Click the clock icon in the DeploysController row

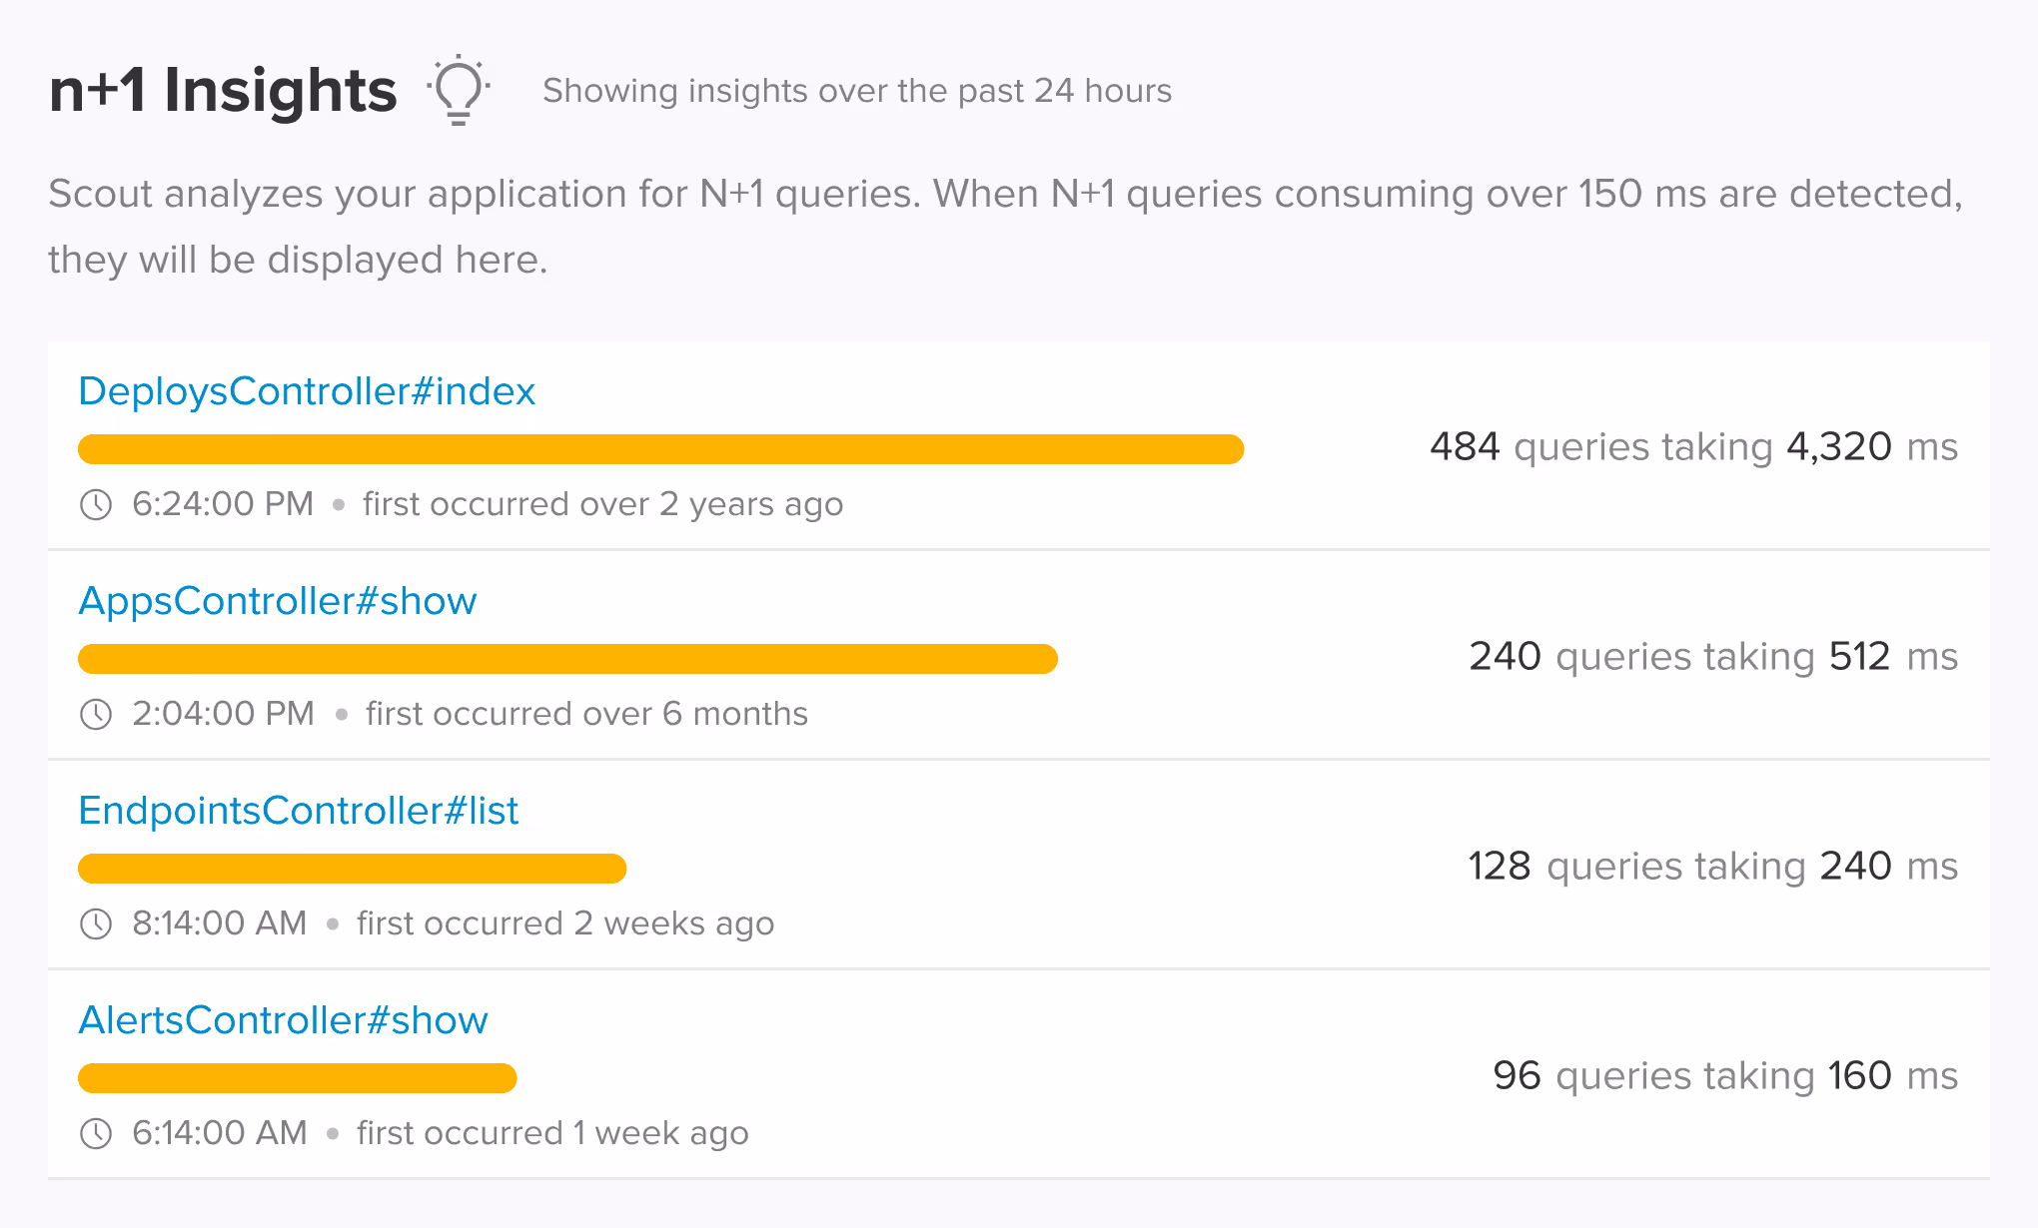95,504
